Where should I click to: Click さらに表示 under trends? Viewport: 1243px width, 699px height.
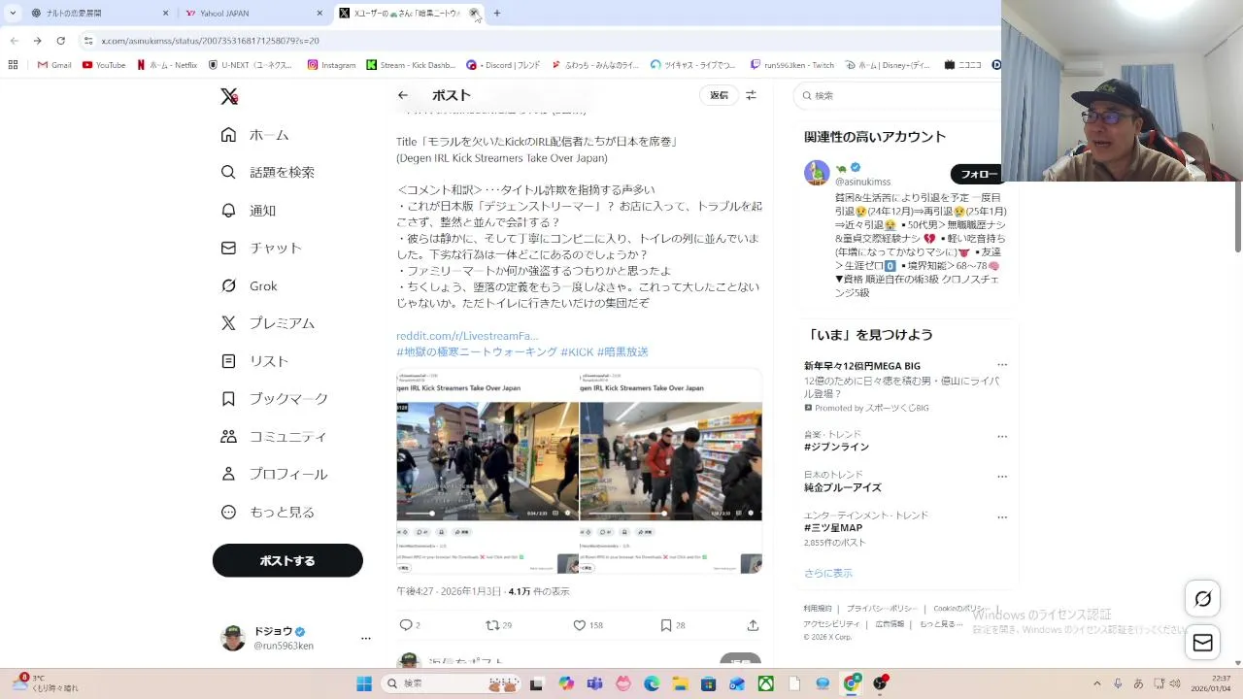click(828, 573)
